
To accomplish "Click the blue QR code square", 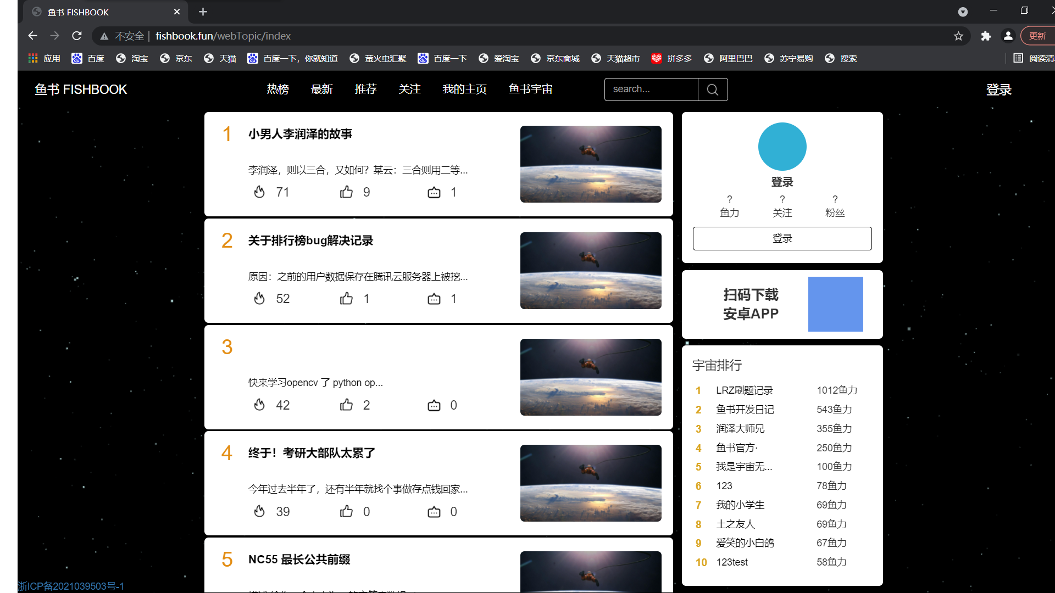I will click(835, 304).
